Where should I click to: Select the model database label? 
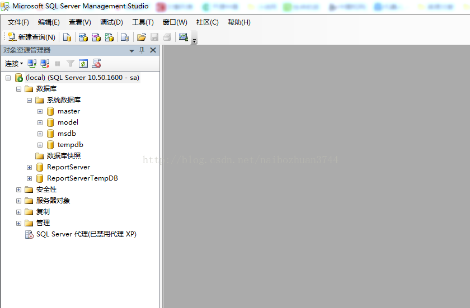coord(68,122)
